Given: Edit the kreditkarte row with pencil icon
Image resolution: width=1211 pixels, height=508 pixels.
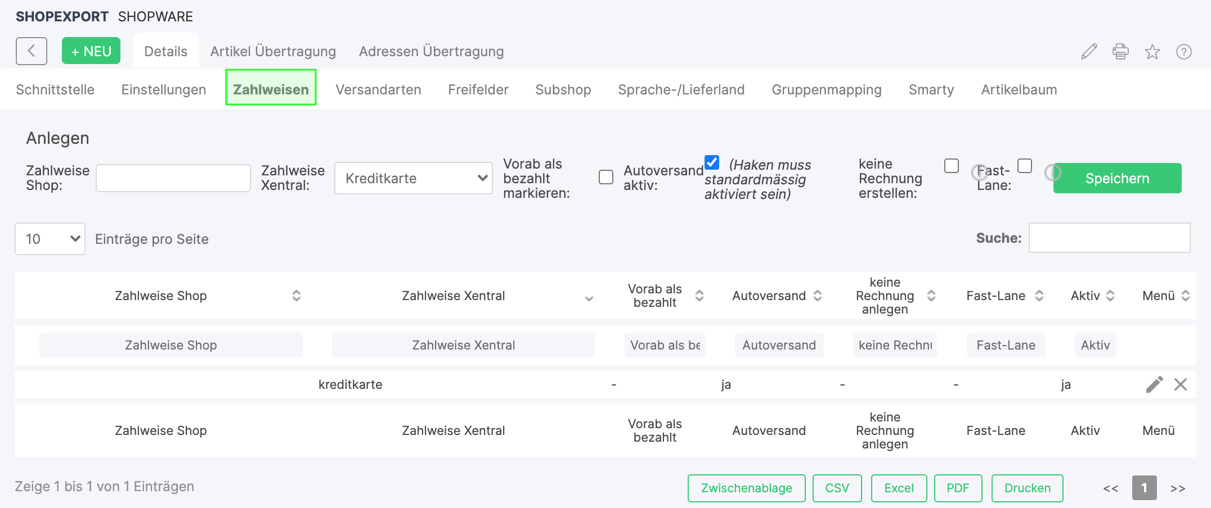Looking at the screenshot, I should [x=1154, y=384].
